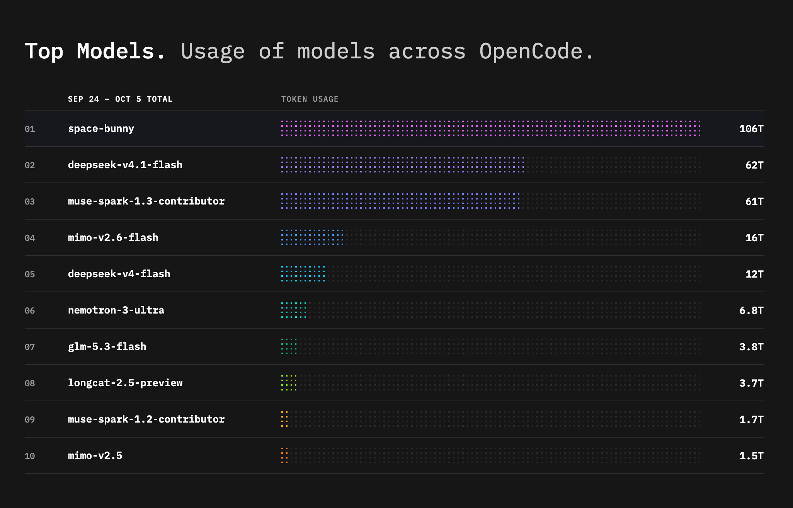Choose nemotron-3-ultra model name

tap(116, 310)
